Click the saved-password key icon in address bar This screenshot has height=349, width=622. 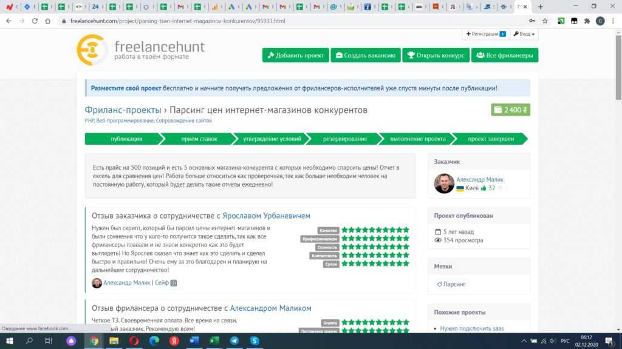532,21
